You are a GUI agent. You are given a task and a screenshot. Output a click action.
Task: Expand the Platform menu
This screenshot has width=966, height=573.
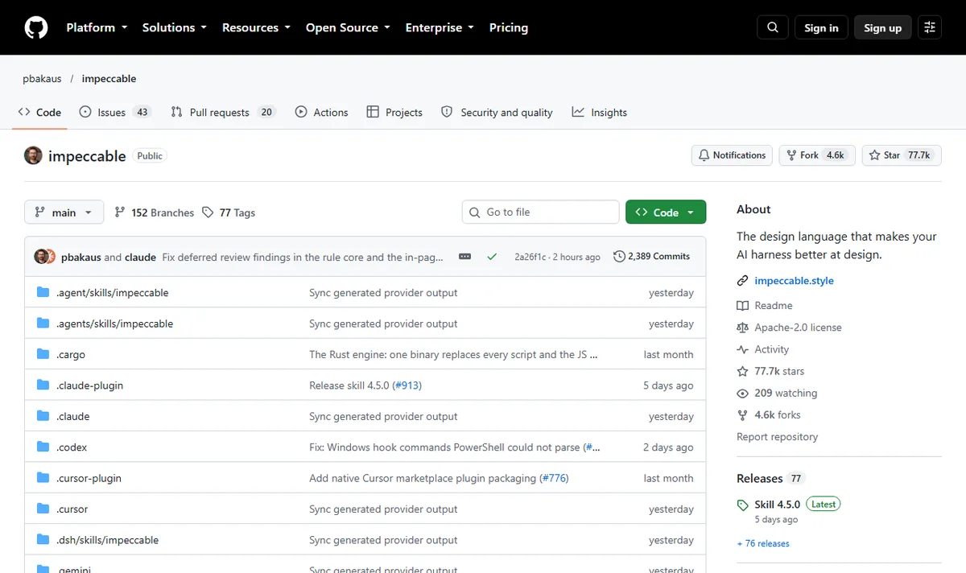coord(97,27)
